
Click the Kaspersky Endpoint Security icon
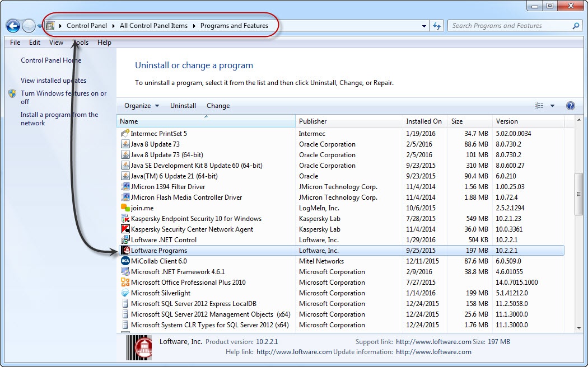pyautogui.click(x=125, y=218)
